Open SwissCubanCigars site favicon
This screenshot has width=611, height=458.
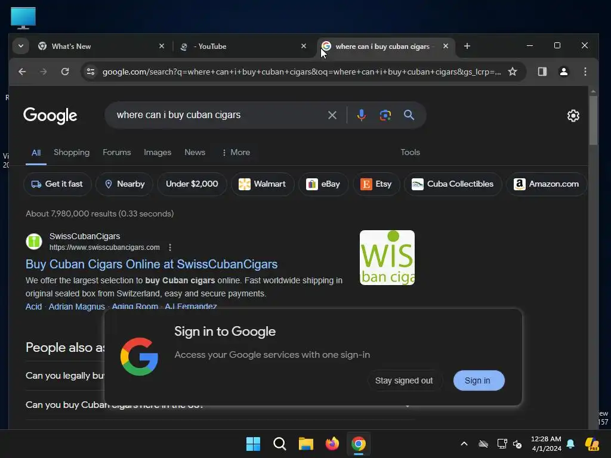[x=34, y=242]
